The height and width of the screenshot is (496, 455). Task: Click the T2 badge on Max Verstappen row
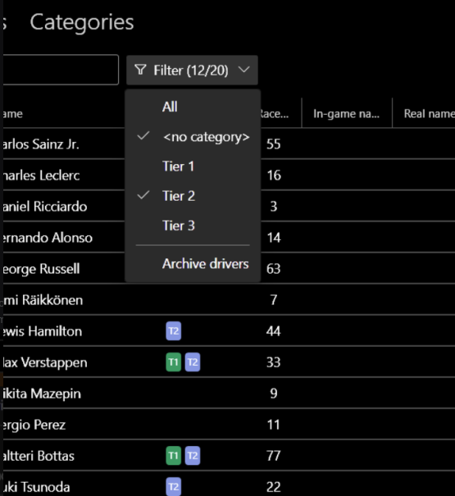pos(193,362)
